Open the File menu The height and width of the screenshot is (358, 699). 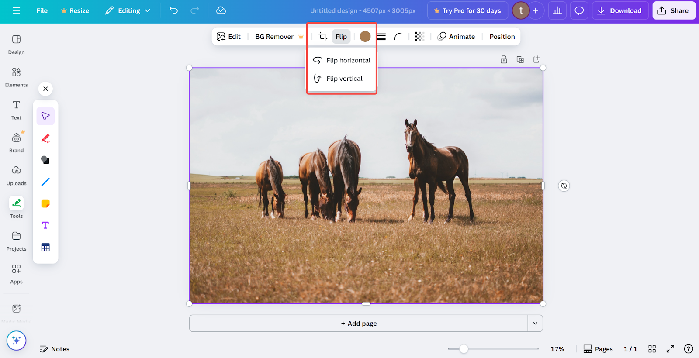click(42, 10)
